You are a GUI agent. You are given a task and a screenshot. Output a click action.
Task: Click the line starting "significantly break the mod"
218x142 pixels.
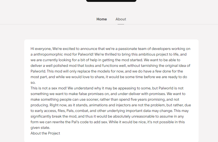click(107, 116)
